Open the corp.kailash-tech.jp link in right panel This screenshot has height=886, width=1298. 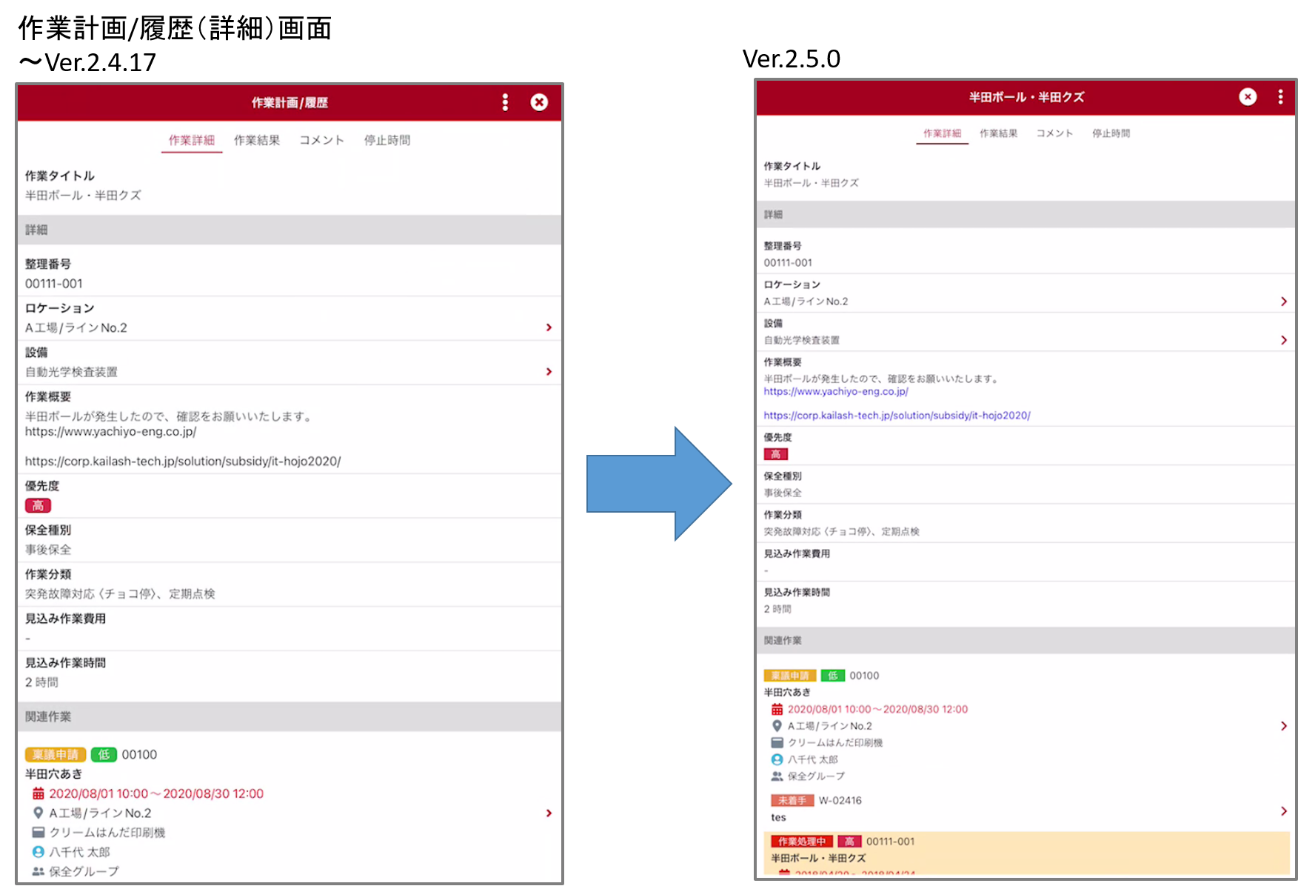coord(897,416)
